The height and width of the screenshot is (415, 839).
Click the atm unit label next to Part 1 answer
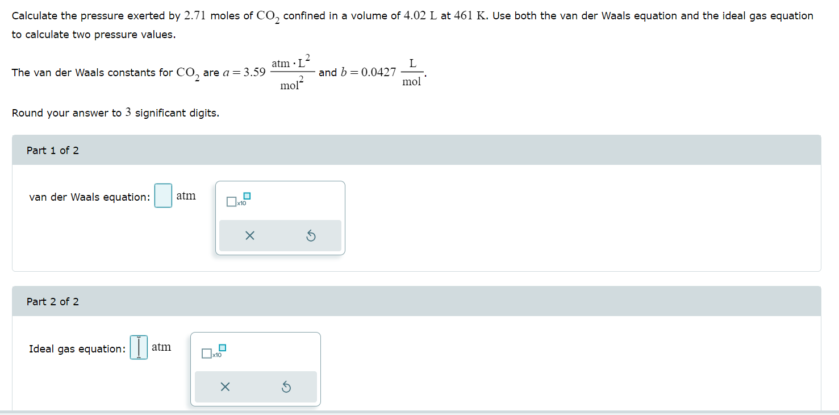(x=186, y=195)
